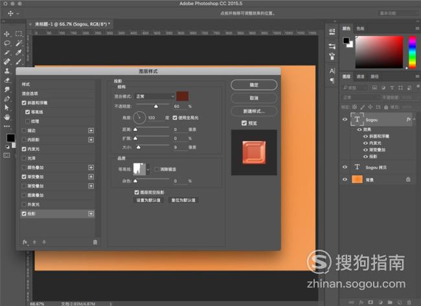The width and height of the screenshot is (421, 306).
Task: Click the 新建样式... button
Action: tap(254, 111)
